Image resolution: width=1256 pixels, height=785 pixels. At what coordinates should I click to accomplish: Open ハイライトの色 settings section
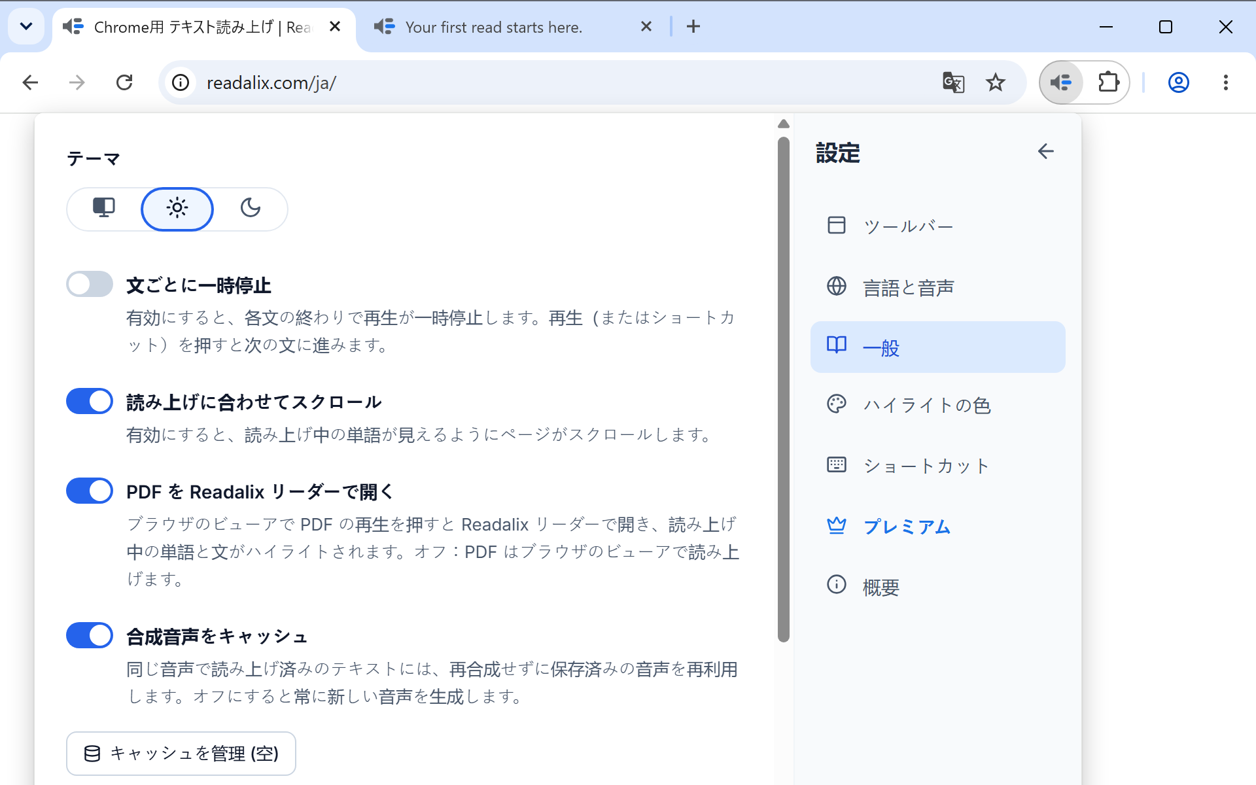[x=937, y=405]
